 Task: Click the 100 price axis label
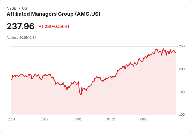[182, 115]
